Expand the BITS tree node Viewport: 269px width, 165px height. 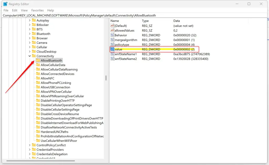pyautogui.click(x=29, y=29)
